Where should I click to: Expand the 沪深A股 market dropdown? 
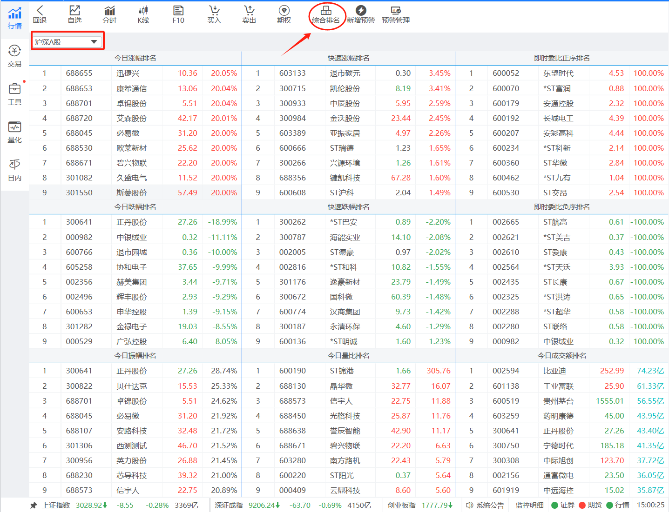coord(66,42)
